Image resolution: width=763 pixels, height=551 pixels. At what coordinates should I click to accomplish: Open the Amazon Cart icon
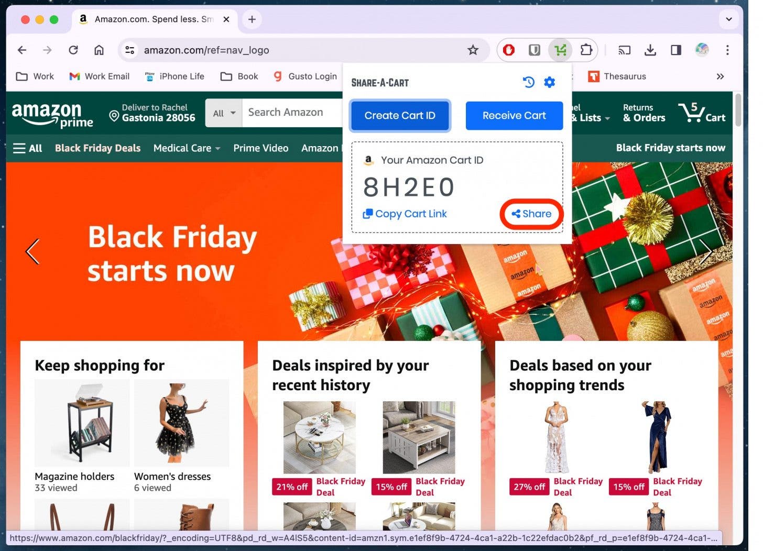pos(702,112)
